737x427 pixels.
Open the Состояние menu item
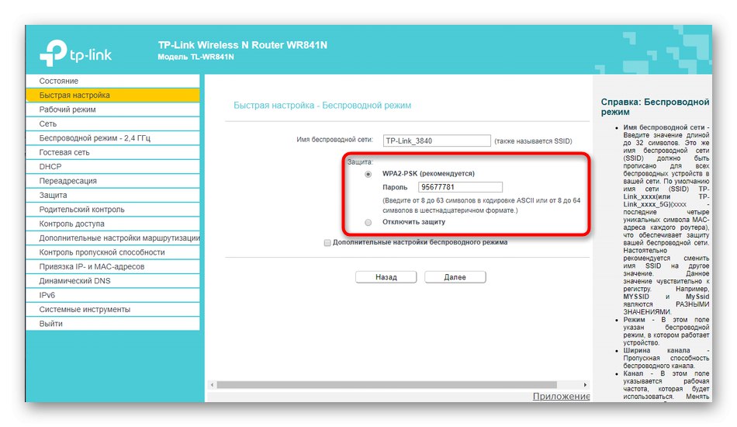click(112, 81)
